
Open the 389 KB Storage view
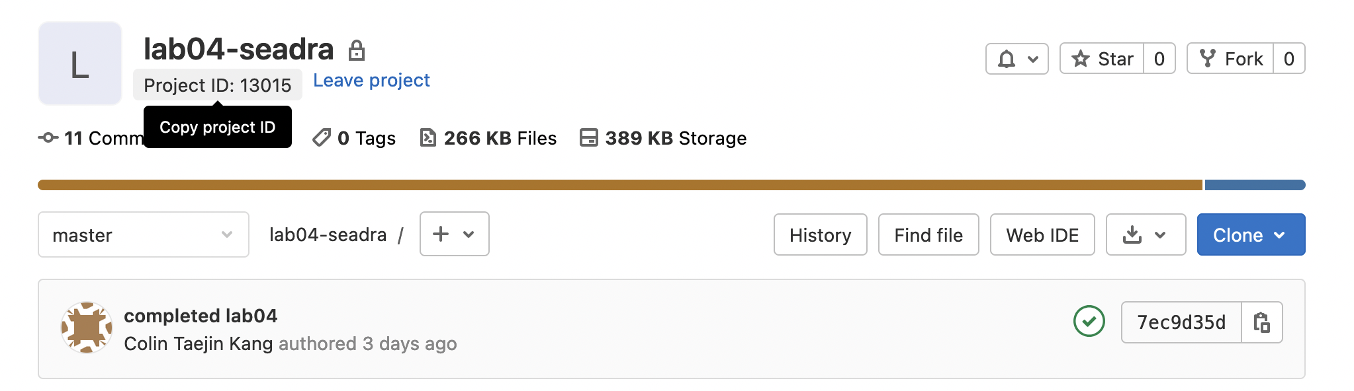point(663,138)
